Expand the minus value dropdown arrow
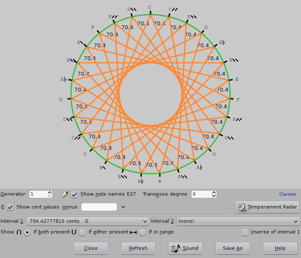 tap(123, 207)
